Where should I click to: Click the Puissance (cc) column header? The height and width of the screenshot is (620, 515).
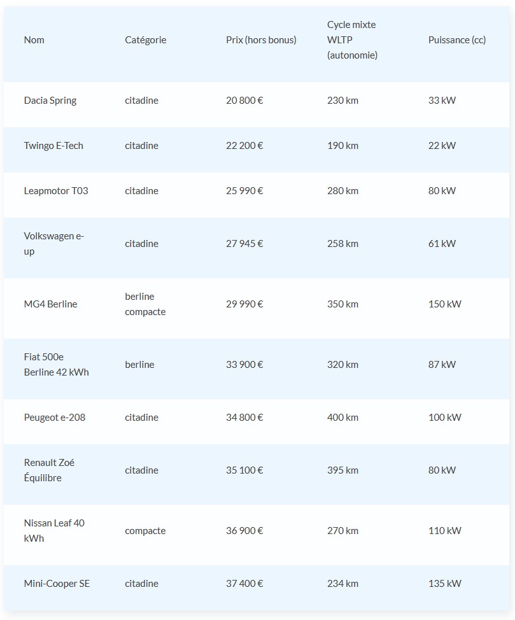click(456, 40)
